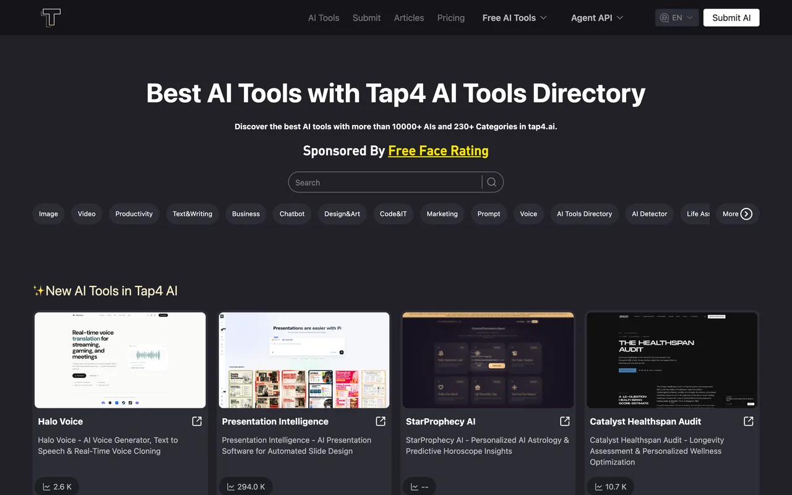Click the Presentation Intelligence description text

297,445
